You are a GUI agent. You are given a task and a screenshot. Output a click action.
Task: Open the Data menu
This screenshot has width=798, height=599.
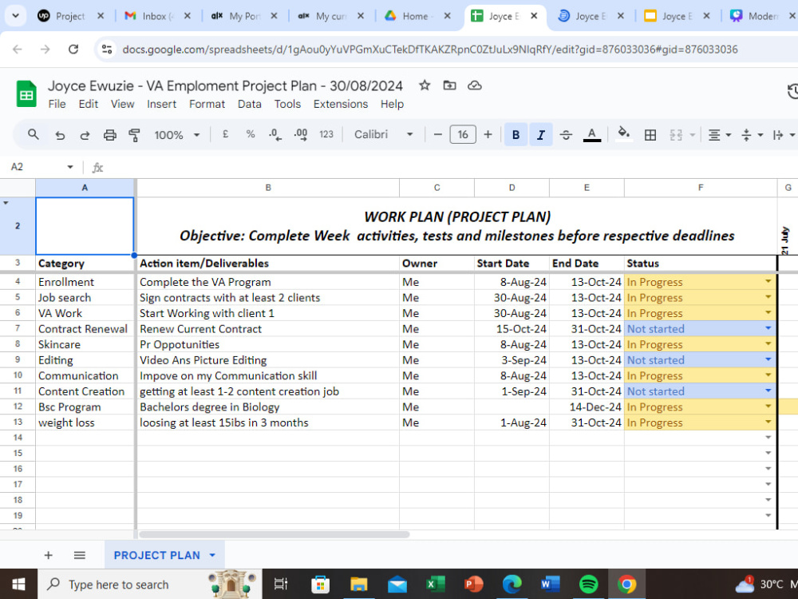point(249,104)
